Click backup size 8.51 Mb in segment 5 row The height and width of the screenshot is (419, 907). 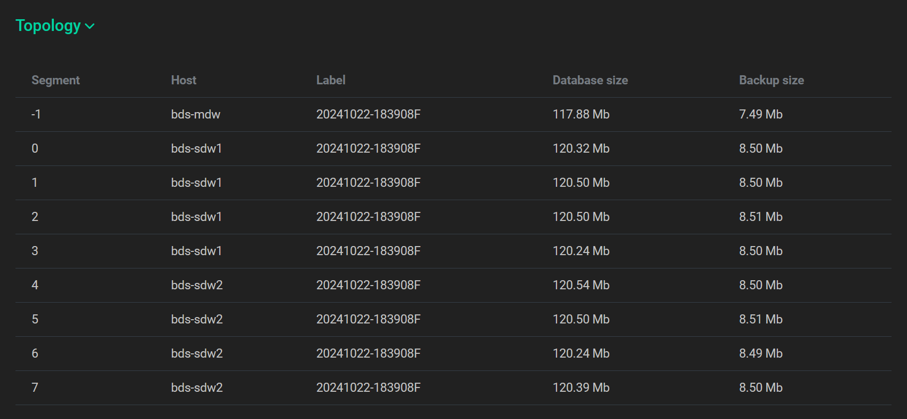(x=761, y=319)
